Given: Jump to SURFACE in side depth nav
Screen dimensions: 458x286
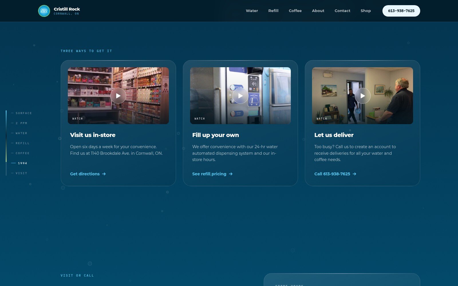Looking at the screenshot, I should (x=22, y=113).
